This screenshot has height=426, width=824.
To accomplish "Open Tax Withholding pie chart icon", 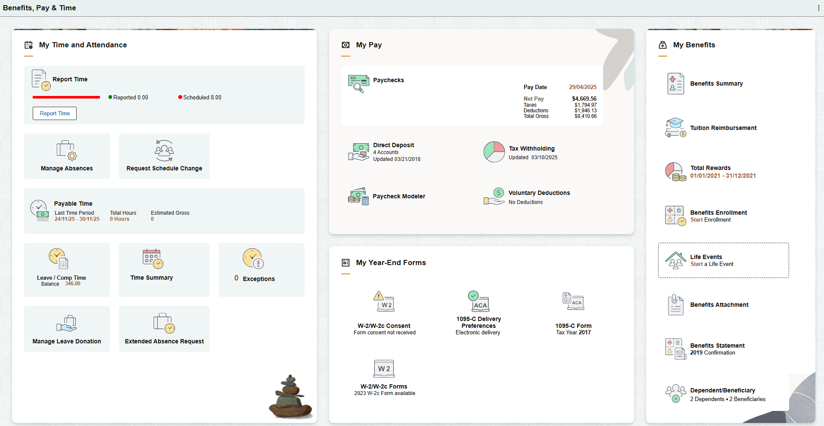I will tap(494, 151).
